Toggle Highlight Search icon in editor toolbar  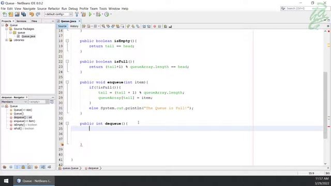118,26
